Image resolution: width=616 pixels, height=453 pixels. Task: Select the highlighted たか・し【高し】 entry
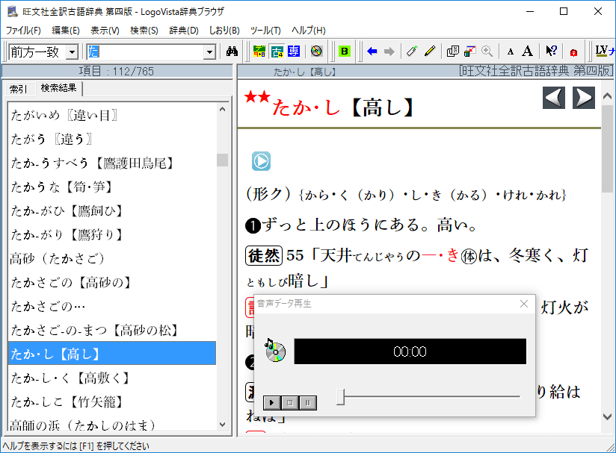click(x=112, y=354)
